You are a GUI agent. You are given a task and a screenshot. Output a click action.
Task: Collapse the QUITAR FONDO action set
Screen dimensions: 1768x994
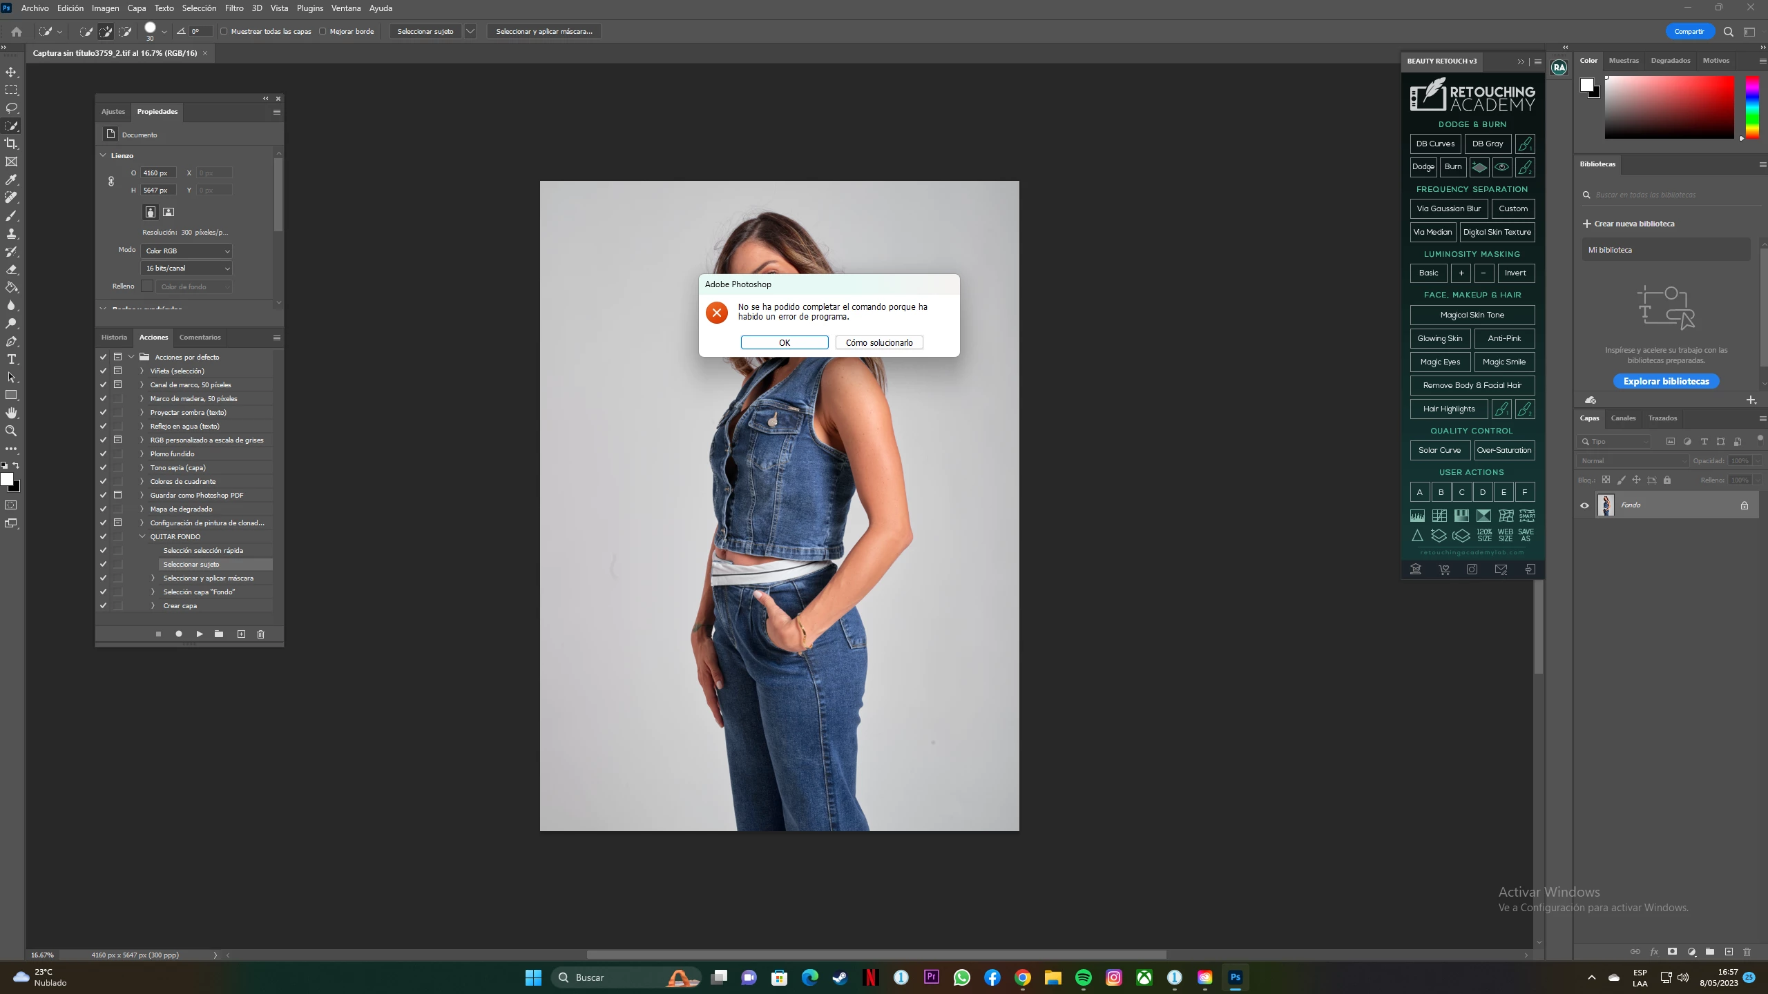142,536
